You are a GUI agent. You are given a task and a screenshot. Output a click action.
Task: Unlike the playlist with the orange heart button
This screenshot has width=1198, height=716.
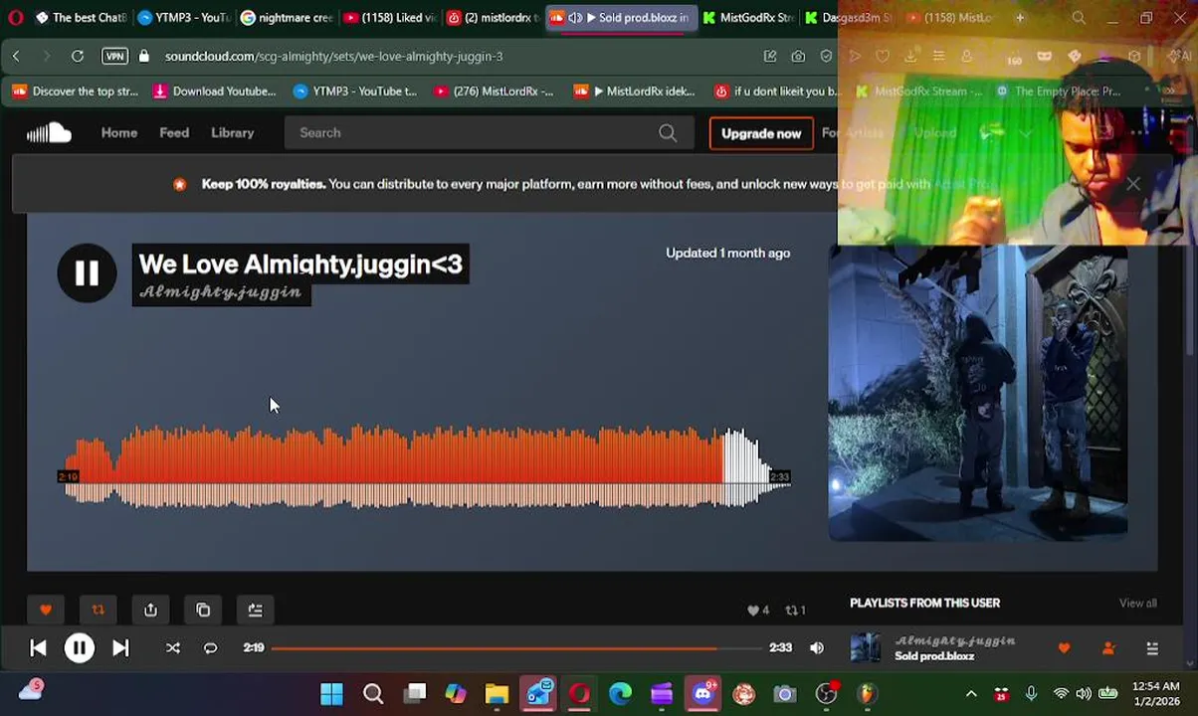click(46, 610)
